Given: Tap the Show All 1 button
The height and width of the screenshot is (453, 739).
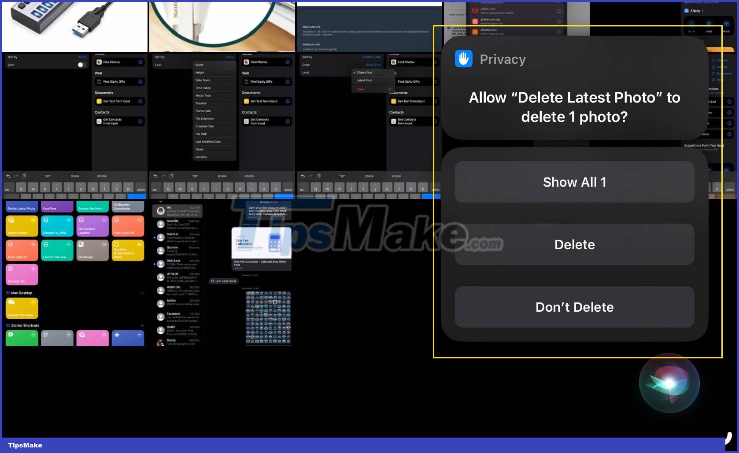Looking at the screenshot, I should 574,182.
